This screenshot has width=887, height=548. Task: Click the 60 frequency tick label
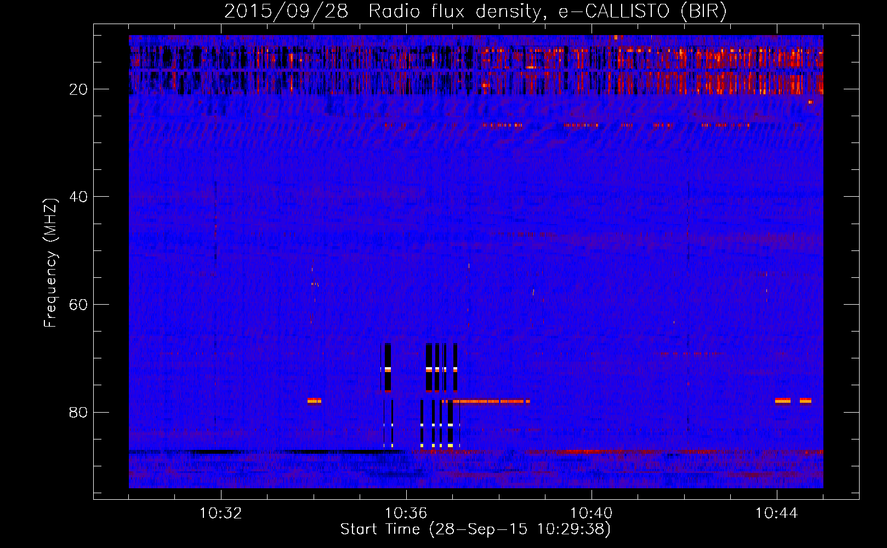78,305
